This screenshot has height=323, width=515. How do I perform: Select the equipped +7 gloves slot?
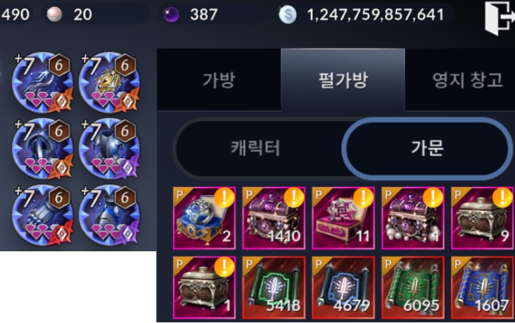click(43, 214)
